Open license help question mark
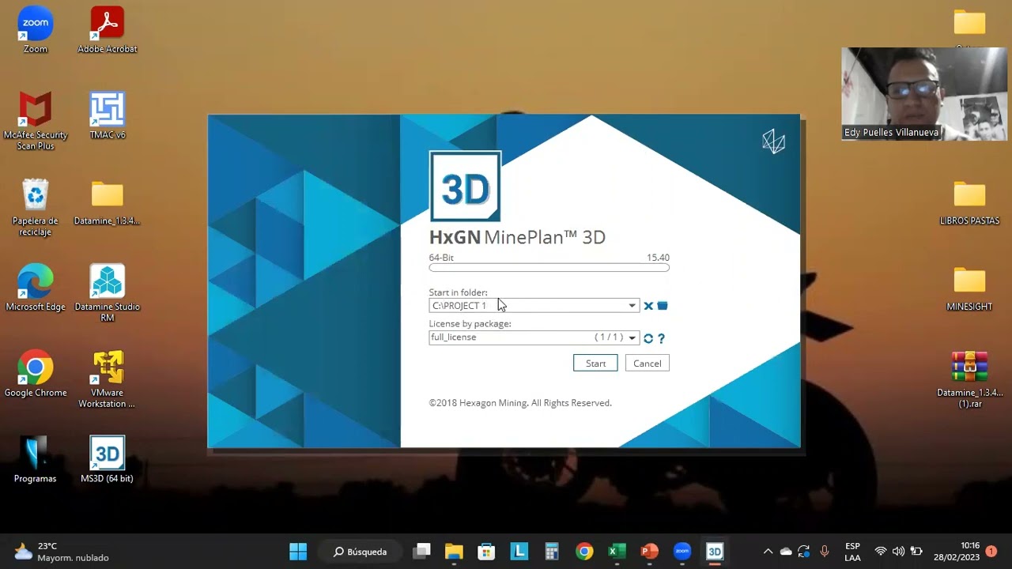1012x569 pixels. tap(662, 338)
